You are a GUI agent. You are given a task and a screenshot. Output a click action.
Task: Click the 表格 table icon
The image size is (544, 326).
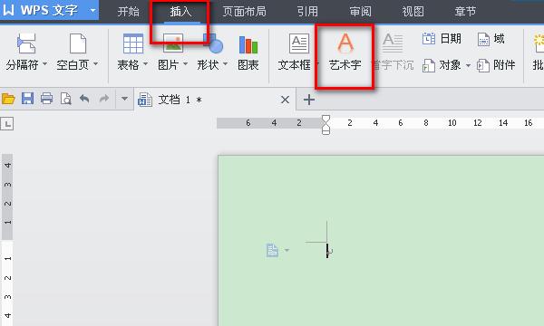click(x=133, y=43)
